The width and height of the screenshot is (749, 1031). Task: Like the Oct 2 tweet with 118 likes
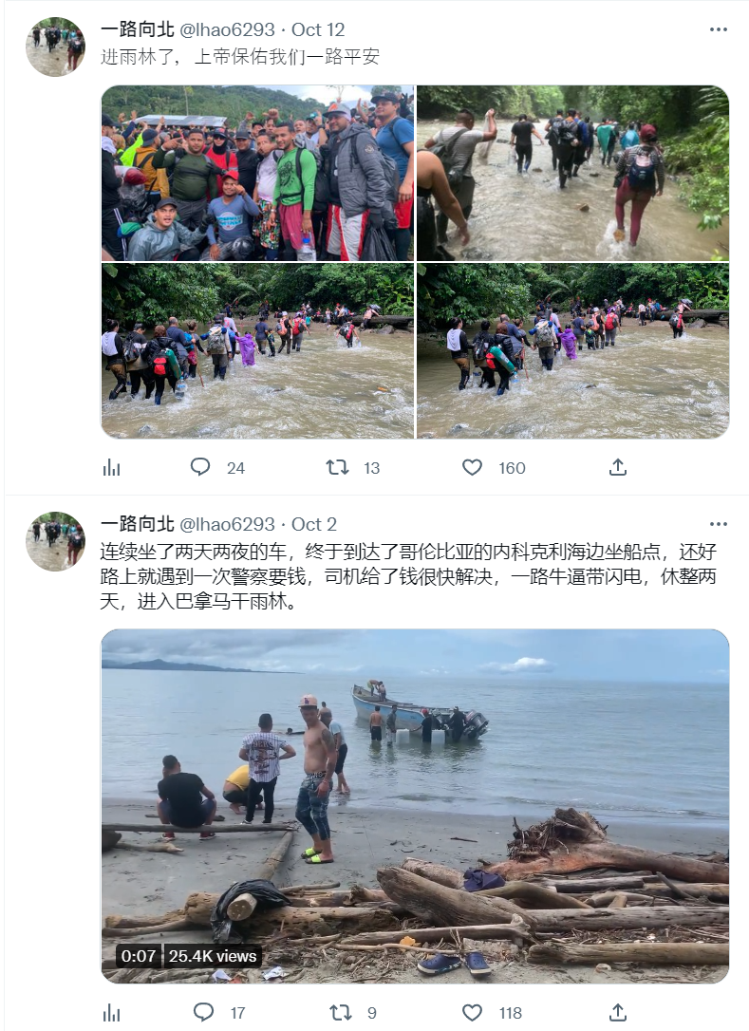click(472, 1013)
